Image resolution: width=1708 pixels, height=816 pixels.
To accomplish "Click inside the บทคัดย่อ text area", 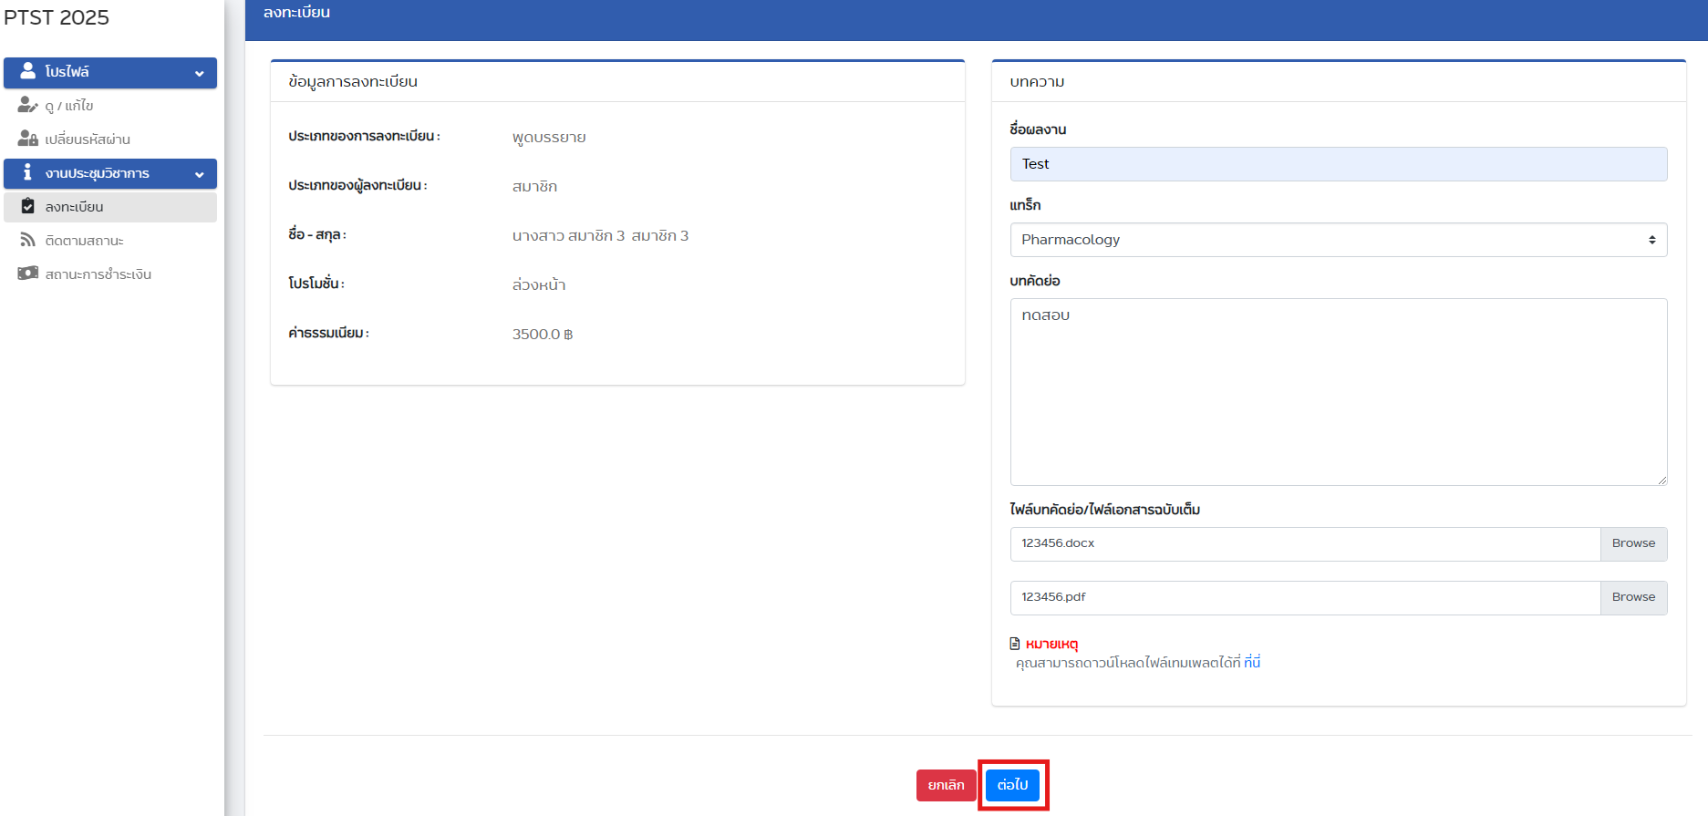I will click(1338, 392).
